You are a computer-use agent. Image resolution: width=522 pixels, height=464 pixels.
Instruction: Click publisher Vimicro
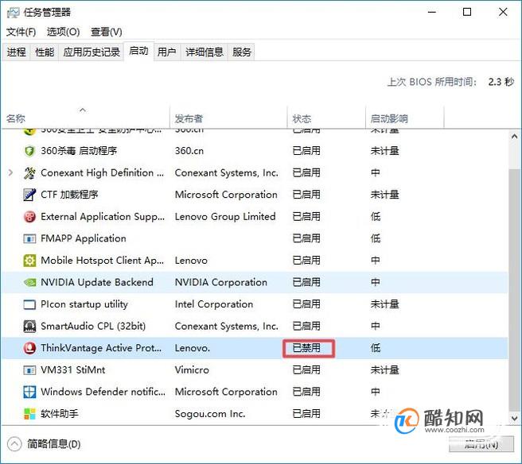click(x=192, y=370)
